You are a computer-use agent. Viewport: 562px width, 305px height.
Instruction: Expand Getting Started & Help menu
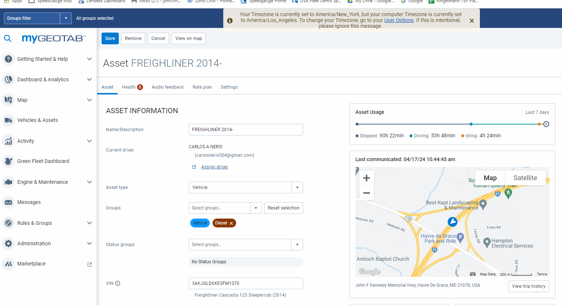(x=89, y=59)
